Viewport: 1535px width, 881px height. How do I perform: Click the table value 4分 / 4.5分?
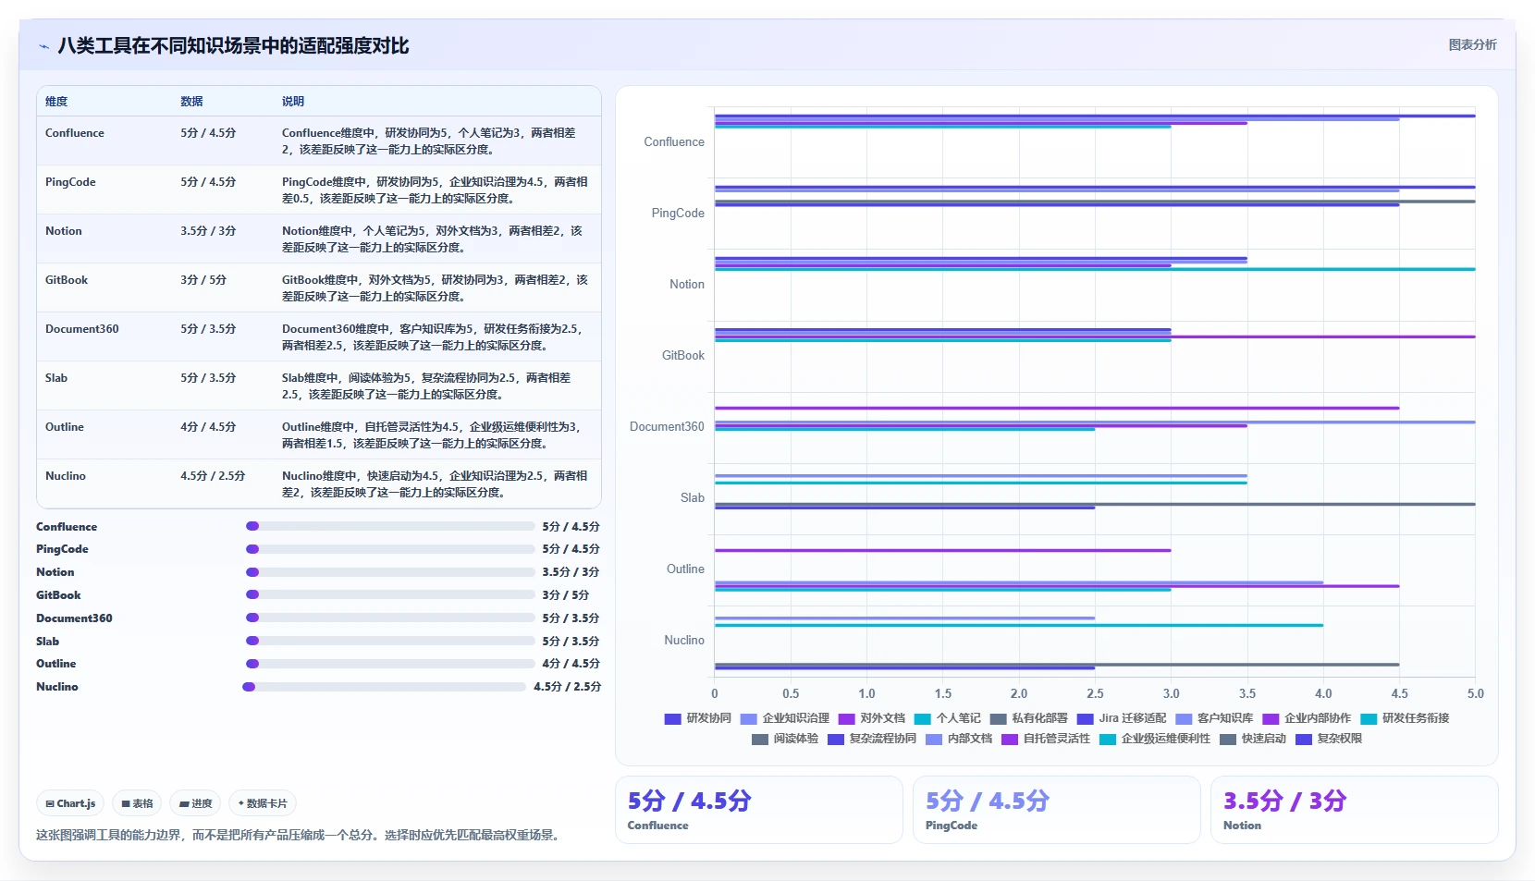click(208, 427)
